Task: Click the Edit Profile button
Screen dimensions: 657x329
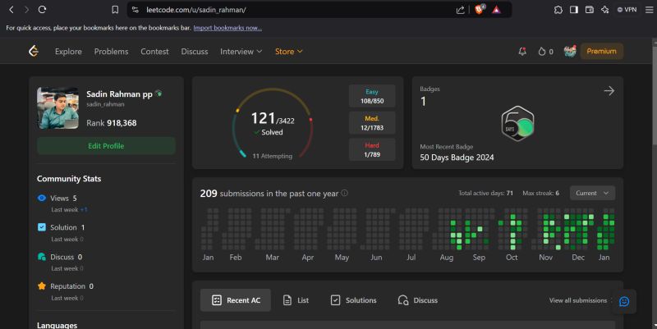Action: (x=106, y=146)
